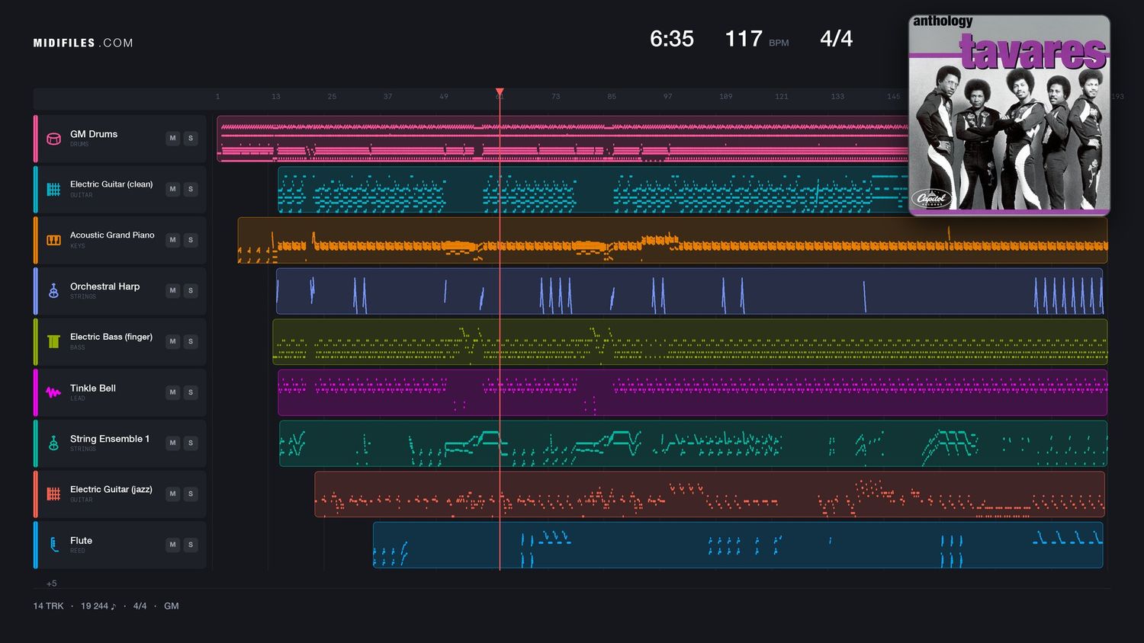Click the purple Tinkle Bell MIDI clip

tap(693, 392)
